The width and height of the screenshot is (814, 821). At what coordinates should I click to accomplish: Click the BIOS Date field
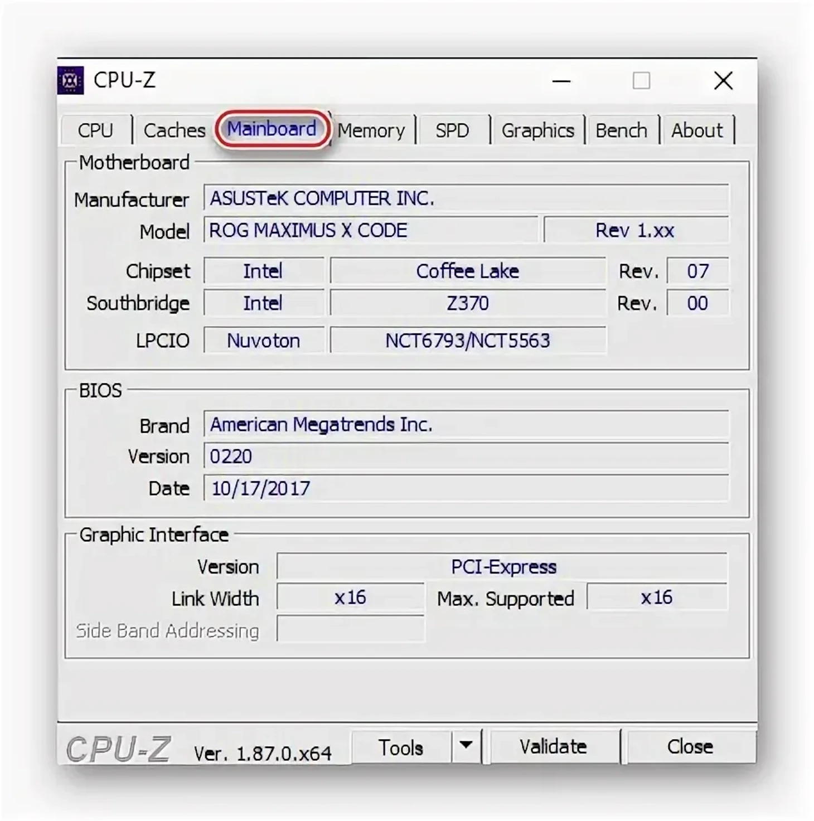click(466, 488)
